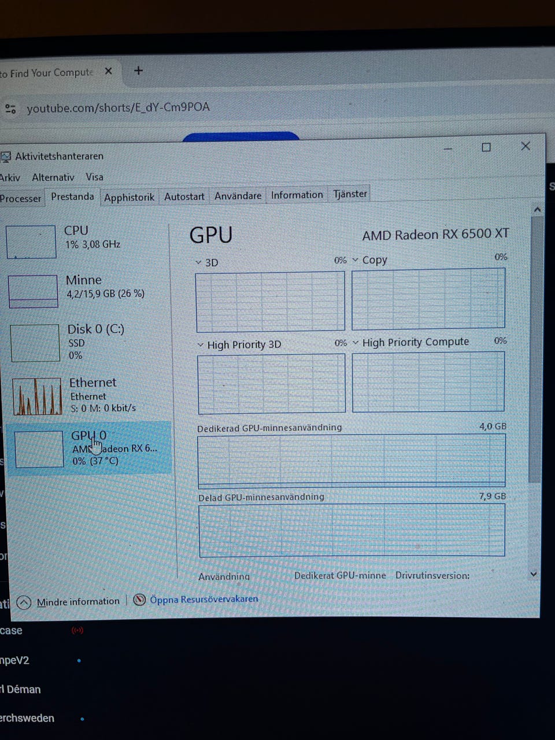Close the Aktivitetshanteraren window
This screenshot has height=740, width=555.
(526, 146)
